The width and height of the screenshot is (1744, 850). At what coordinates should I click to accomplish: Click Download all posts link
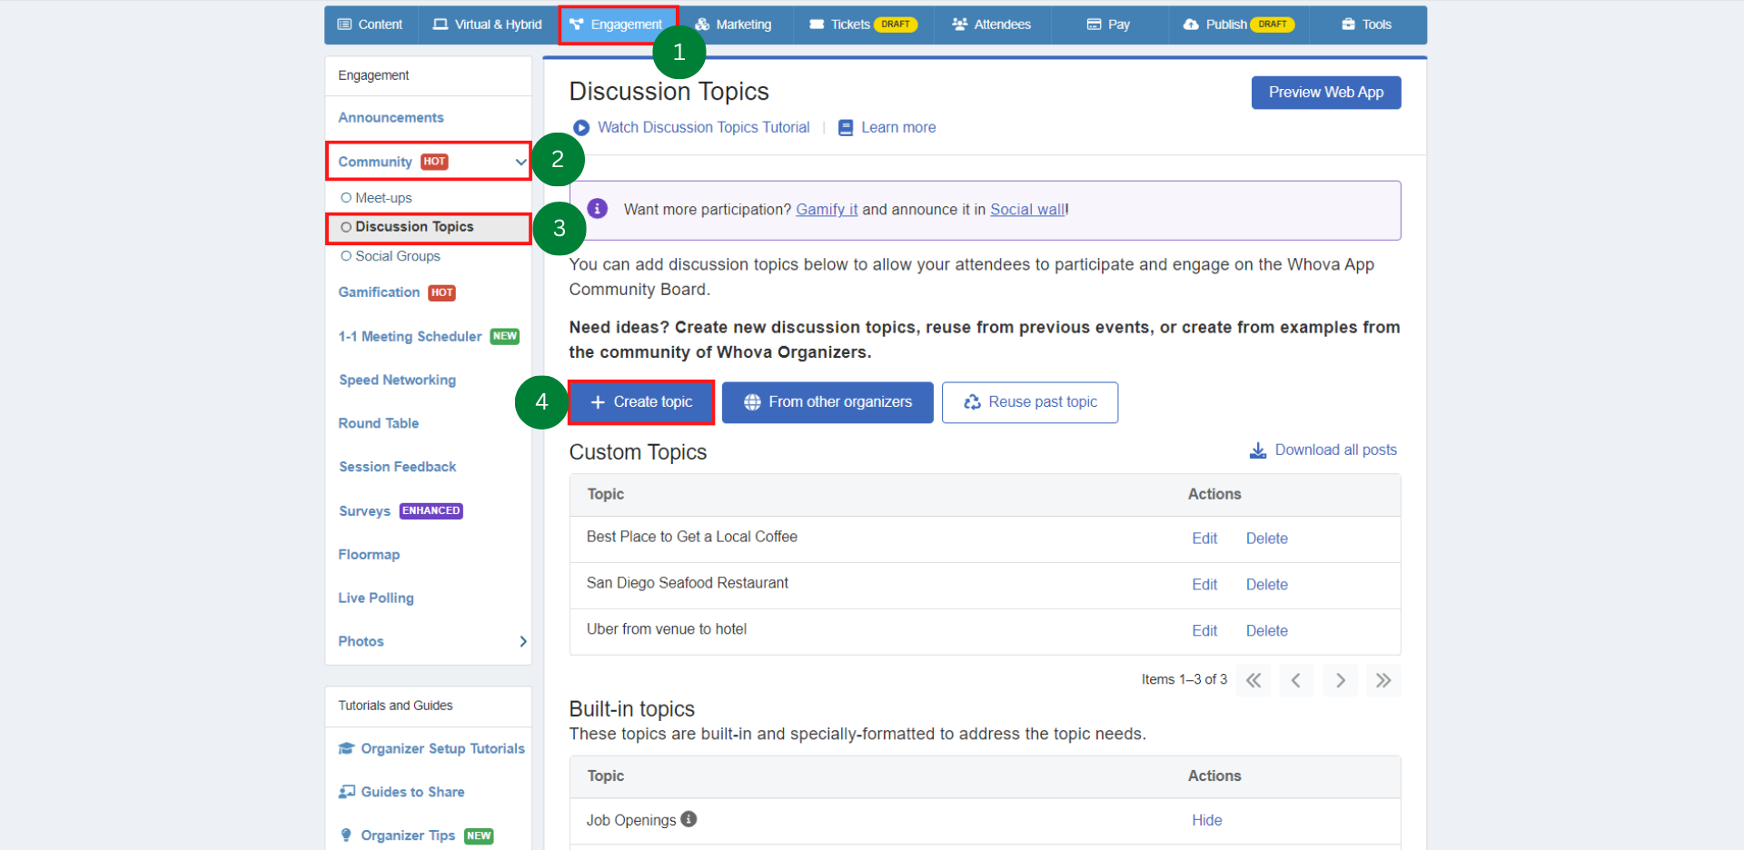point(1336,450)
